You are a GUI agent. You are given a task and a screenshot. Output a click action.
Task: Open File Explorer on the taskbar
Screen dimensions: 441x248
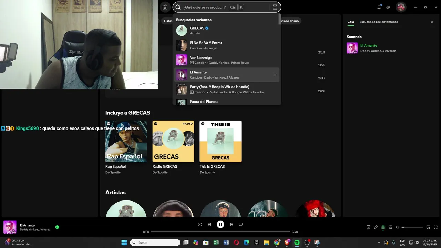pos(267,242)
